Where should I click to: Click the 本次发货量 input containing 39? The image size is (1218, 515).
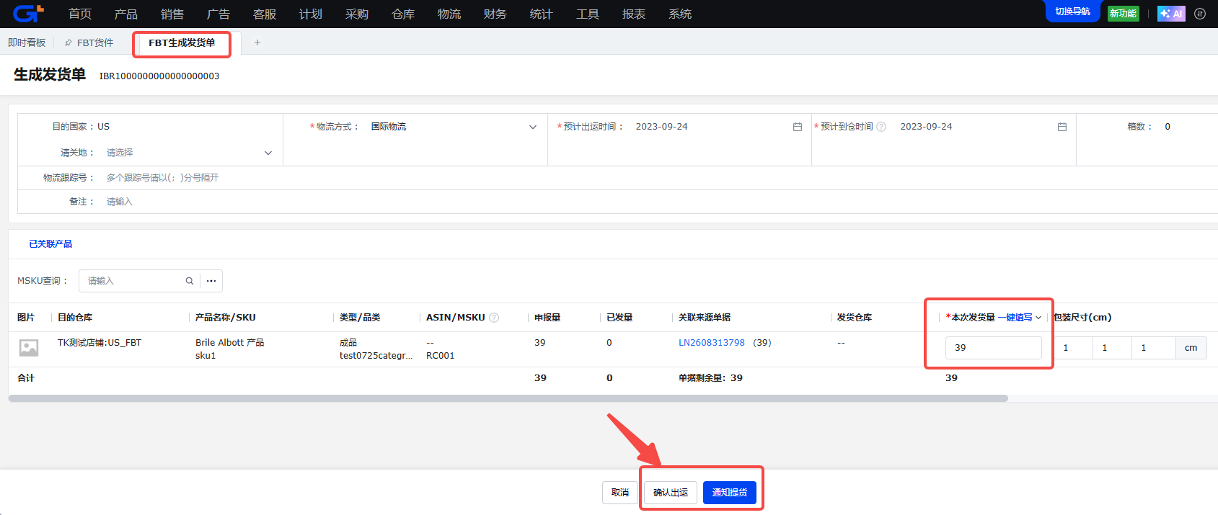tap(994, 348)
